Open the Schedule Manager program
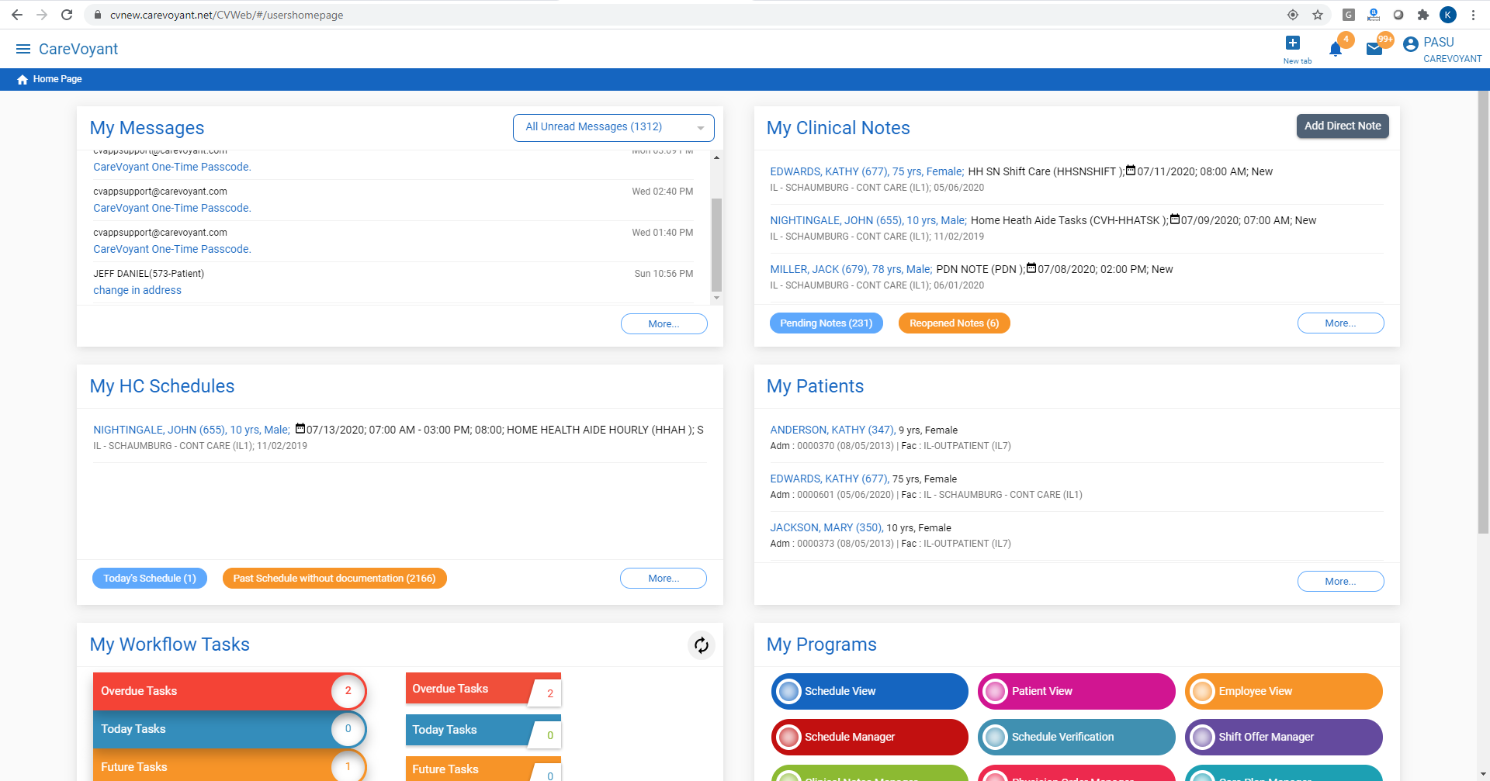 pos(869,737)
